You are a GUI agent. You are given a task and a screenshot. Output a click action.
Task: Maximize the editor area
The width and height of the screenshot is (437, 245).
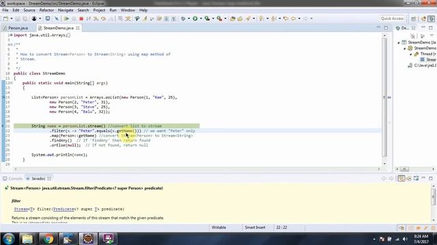point(386,28)
